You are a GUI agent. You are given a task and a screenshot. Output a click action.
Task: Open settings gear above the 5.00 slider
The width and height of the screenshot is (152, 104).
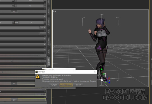coord(45,58)
